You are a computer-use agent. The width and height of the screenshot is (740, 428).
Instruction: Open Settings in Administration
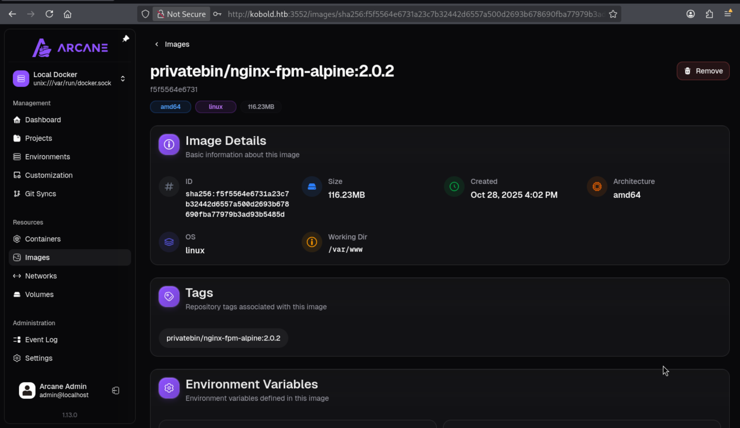click(39, 358)
